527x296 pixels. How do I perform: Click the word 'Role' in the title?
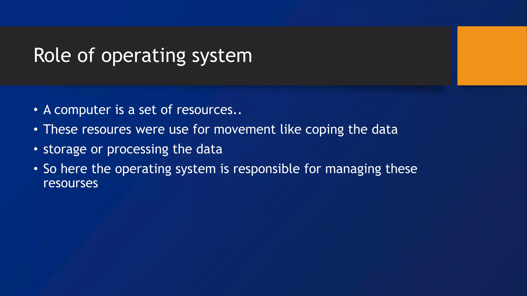pos(52,55)
